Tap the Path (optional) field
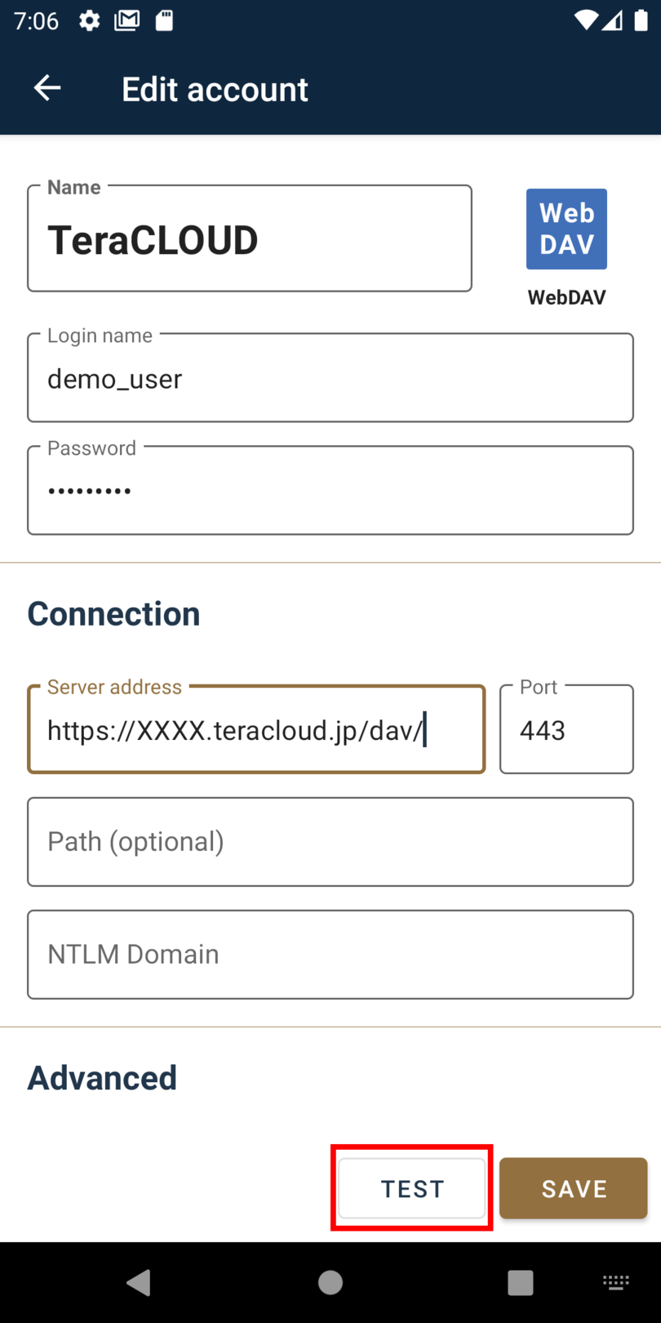 click(x=330, y=842)
